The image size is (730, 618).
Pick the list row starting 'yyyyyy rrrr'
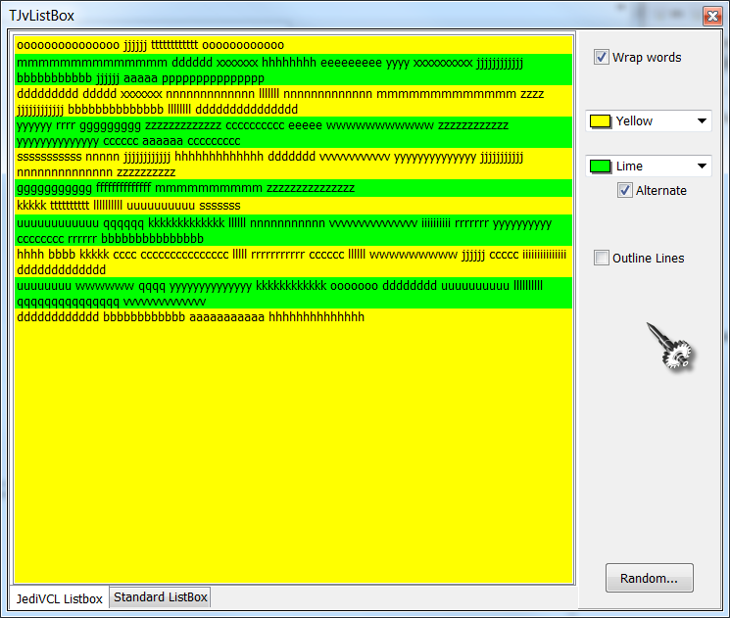point(196,132)
